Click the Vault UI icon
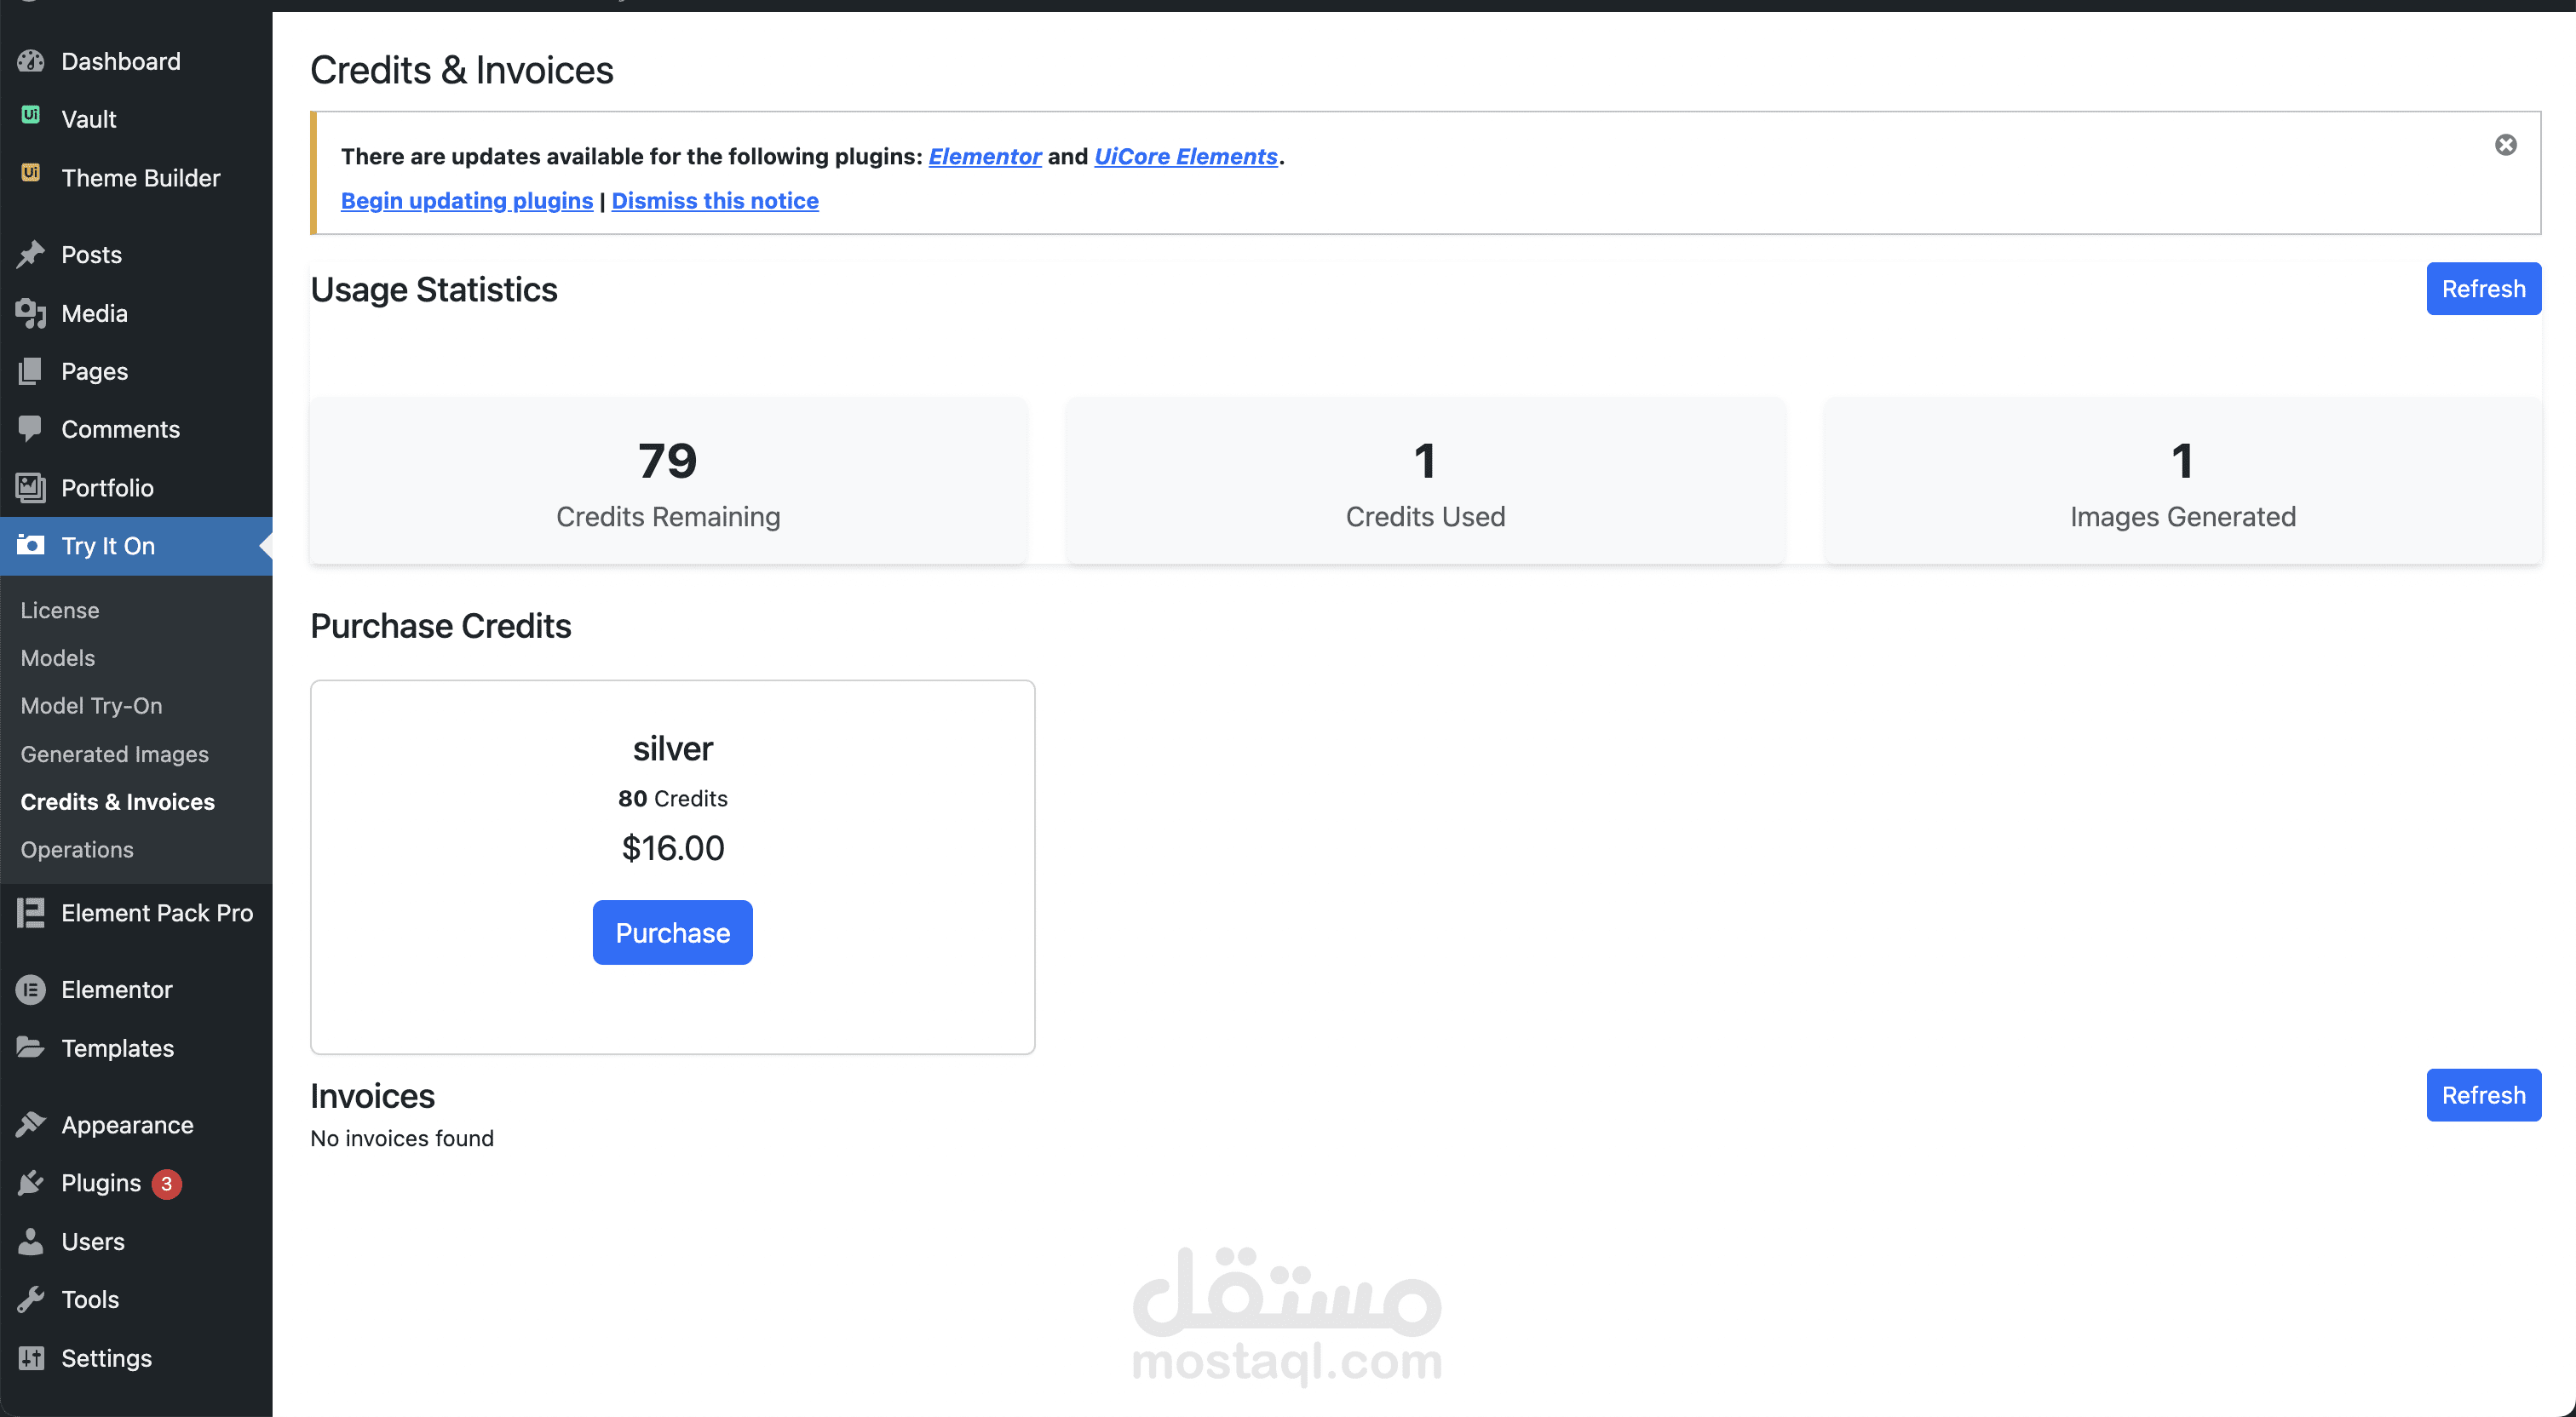Image resolution: width=2576 pixels, height=1417 pixels. point(31,115)
